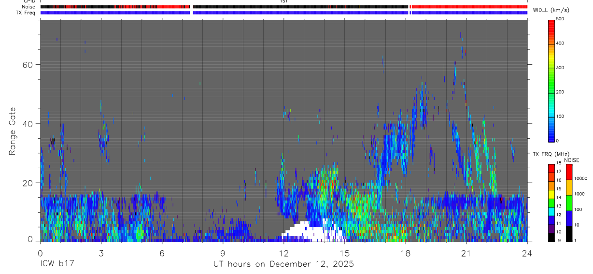The height and width of the screenshot is (274, 593).
Task: Click the '300' label on WID scale
Action: pos(560,68)
